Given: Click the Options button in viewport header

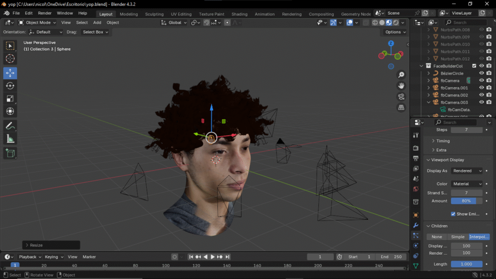Looking at the screenshot, I should pyautogui.click(x=395, y=32).
